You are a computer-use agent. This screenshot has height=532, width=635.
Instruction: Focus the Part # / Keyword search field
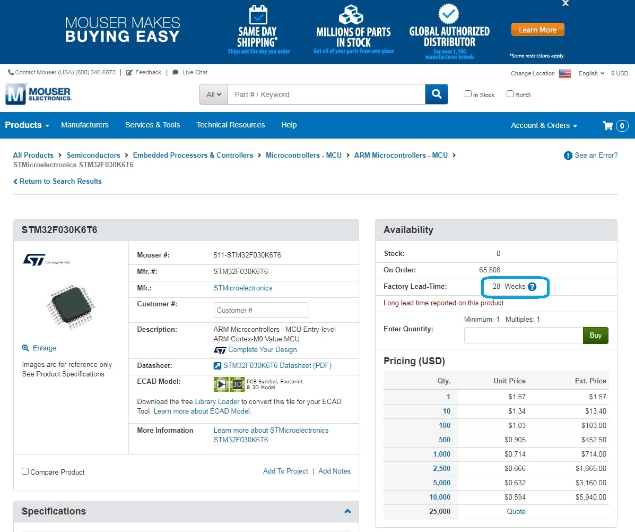(326, 95)
